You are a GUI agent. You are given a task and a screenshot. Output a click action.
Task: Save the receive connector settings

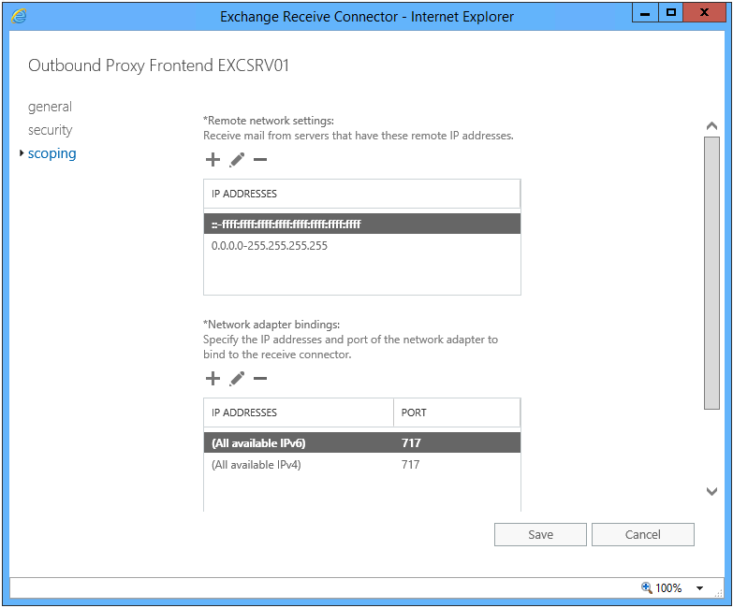[540, 534]
